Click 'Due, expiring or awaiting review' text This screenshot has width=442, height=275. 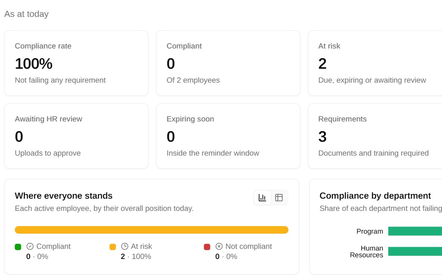point(372,80)
